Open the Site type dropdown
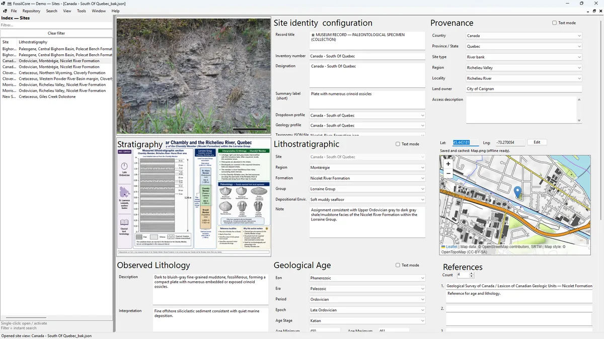Viewport: 604px width, 339px height. 524,57
